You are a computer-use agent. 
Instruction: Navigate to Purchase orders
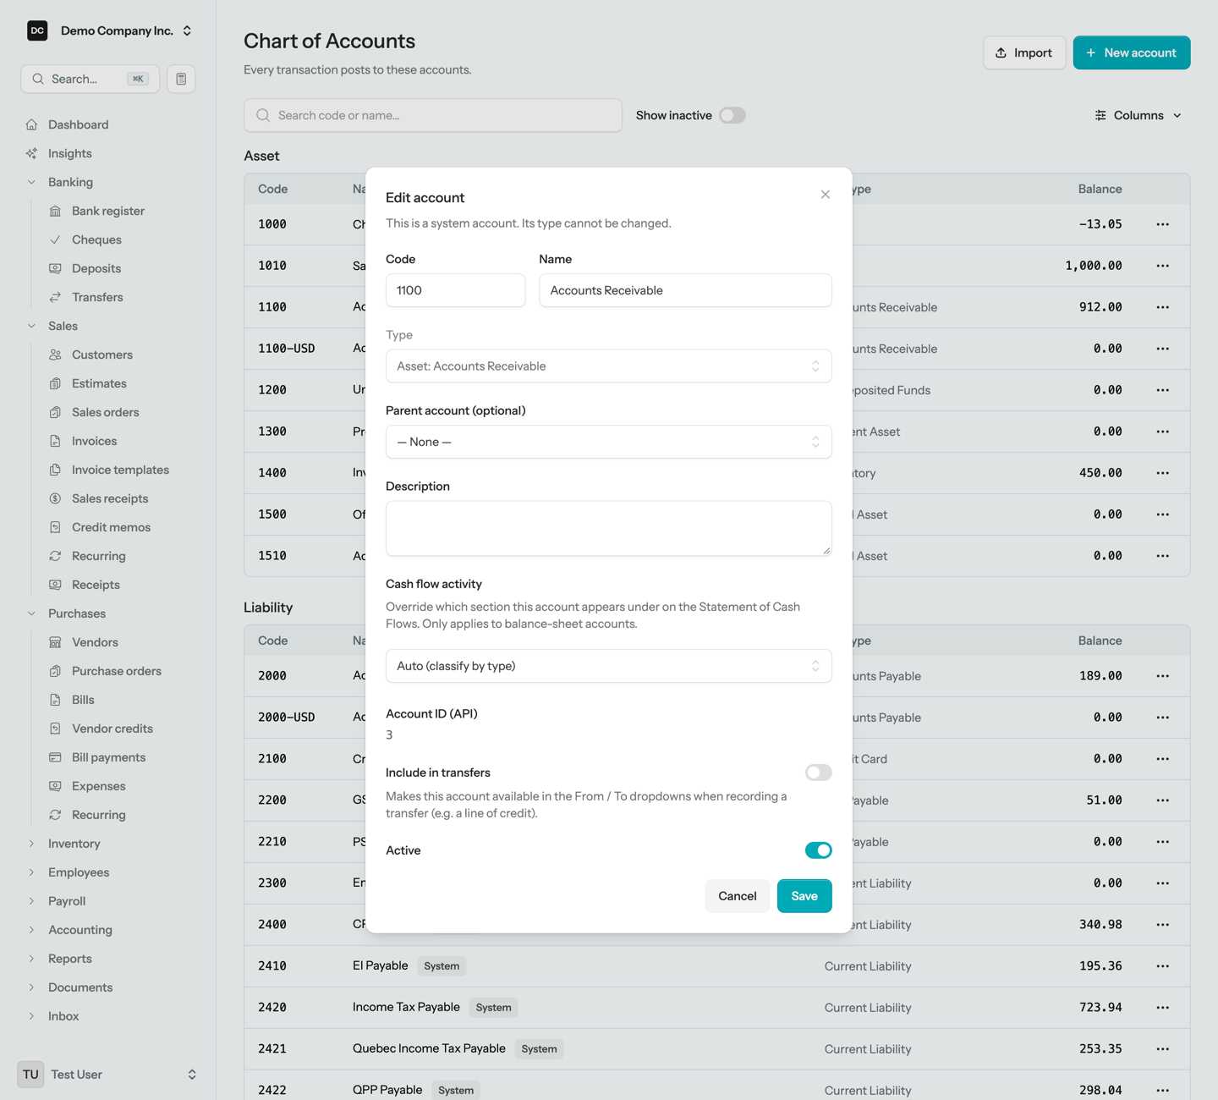click(x=117, y=671)
